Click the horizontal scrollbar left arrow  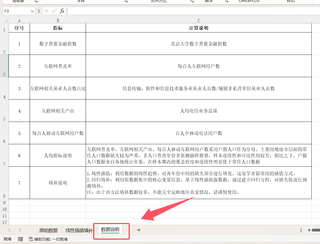click(309, 230)
